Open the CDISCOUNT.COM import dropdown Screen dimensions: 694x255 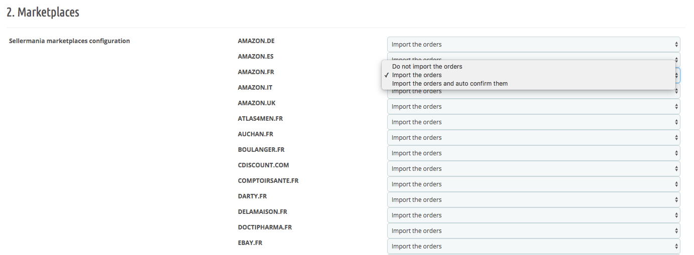(x=533, y=168)
